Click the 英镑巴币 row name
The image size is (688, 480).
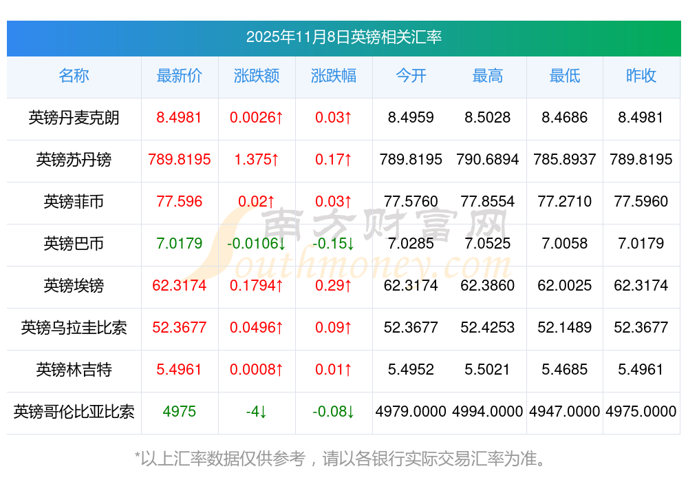(x=74, y=243)
